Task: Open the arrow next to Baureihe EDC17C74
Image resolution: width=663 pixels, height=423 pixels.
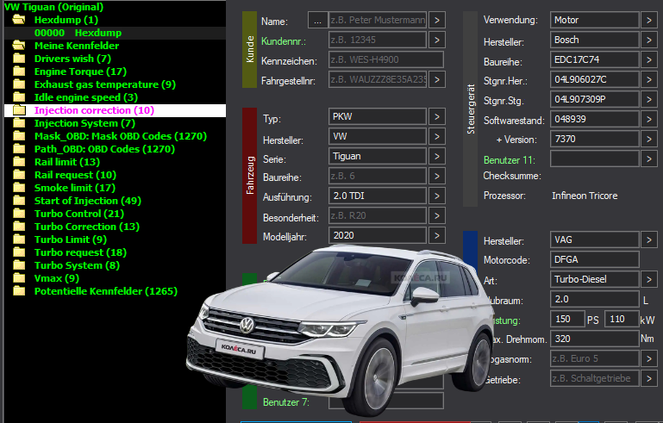Action: [649, 59]
